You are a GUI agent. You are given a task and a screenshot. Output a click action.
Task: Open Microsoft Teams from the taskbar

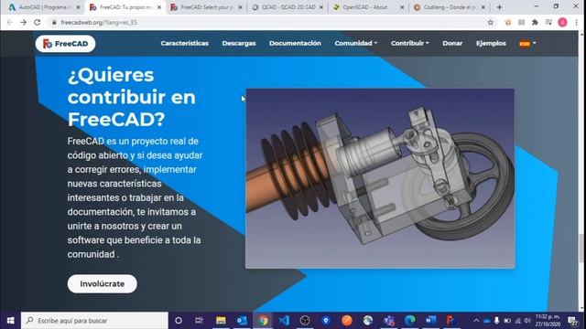[388, 321]
